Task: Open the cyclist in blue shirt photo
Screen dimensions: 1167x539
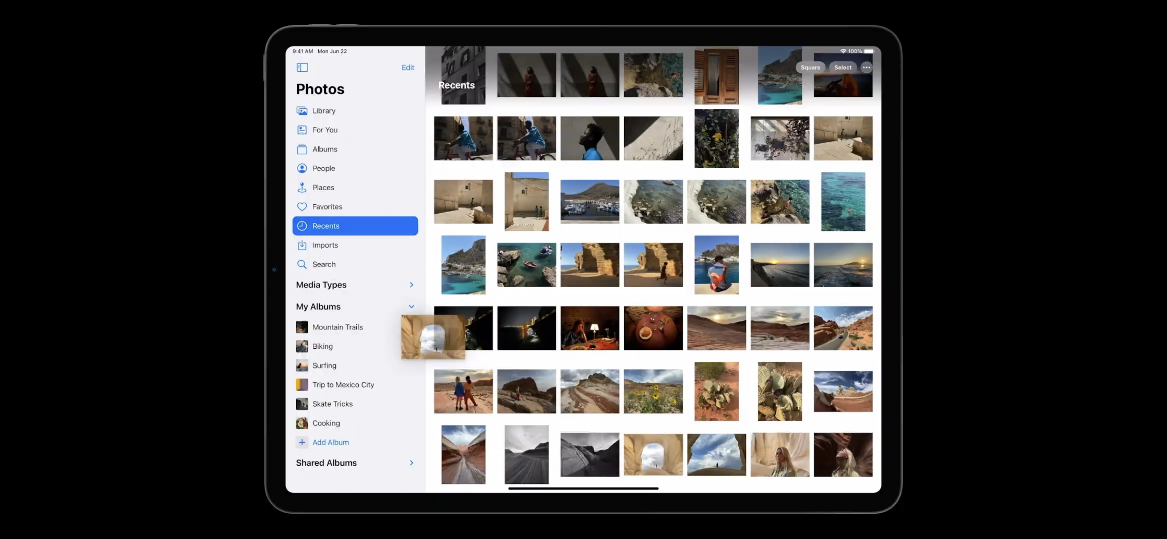Action: [x=463, y=138]
